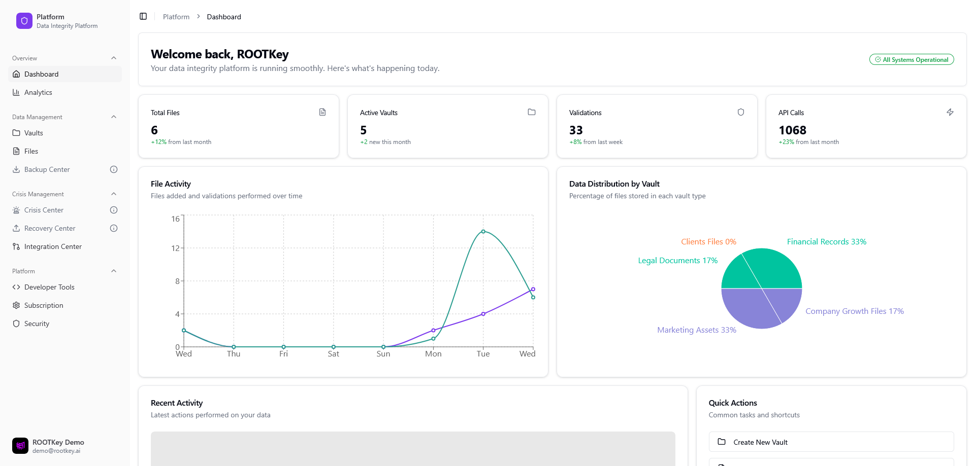Click the purple Platform shield logo
Viewport: 975px width, 466px height.
(x=24, y=21)
